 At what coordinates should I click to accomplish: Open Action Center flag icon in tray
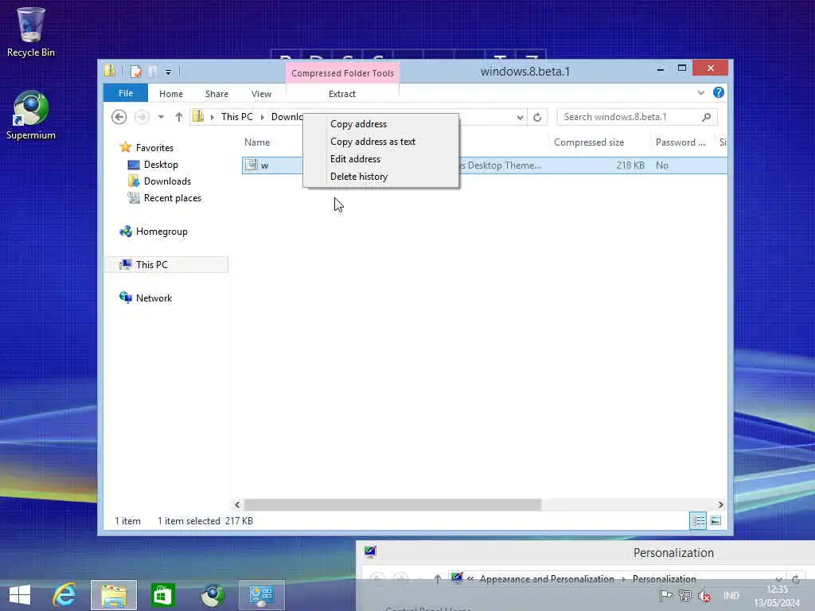[665, 596]
